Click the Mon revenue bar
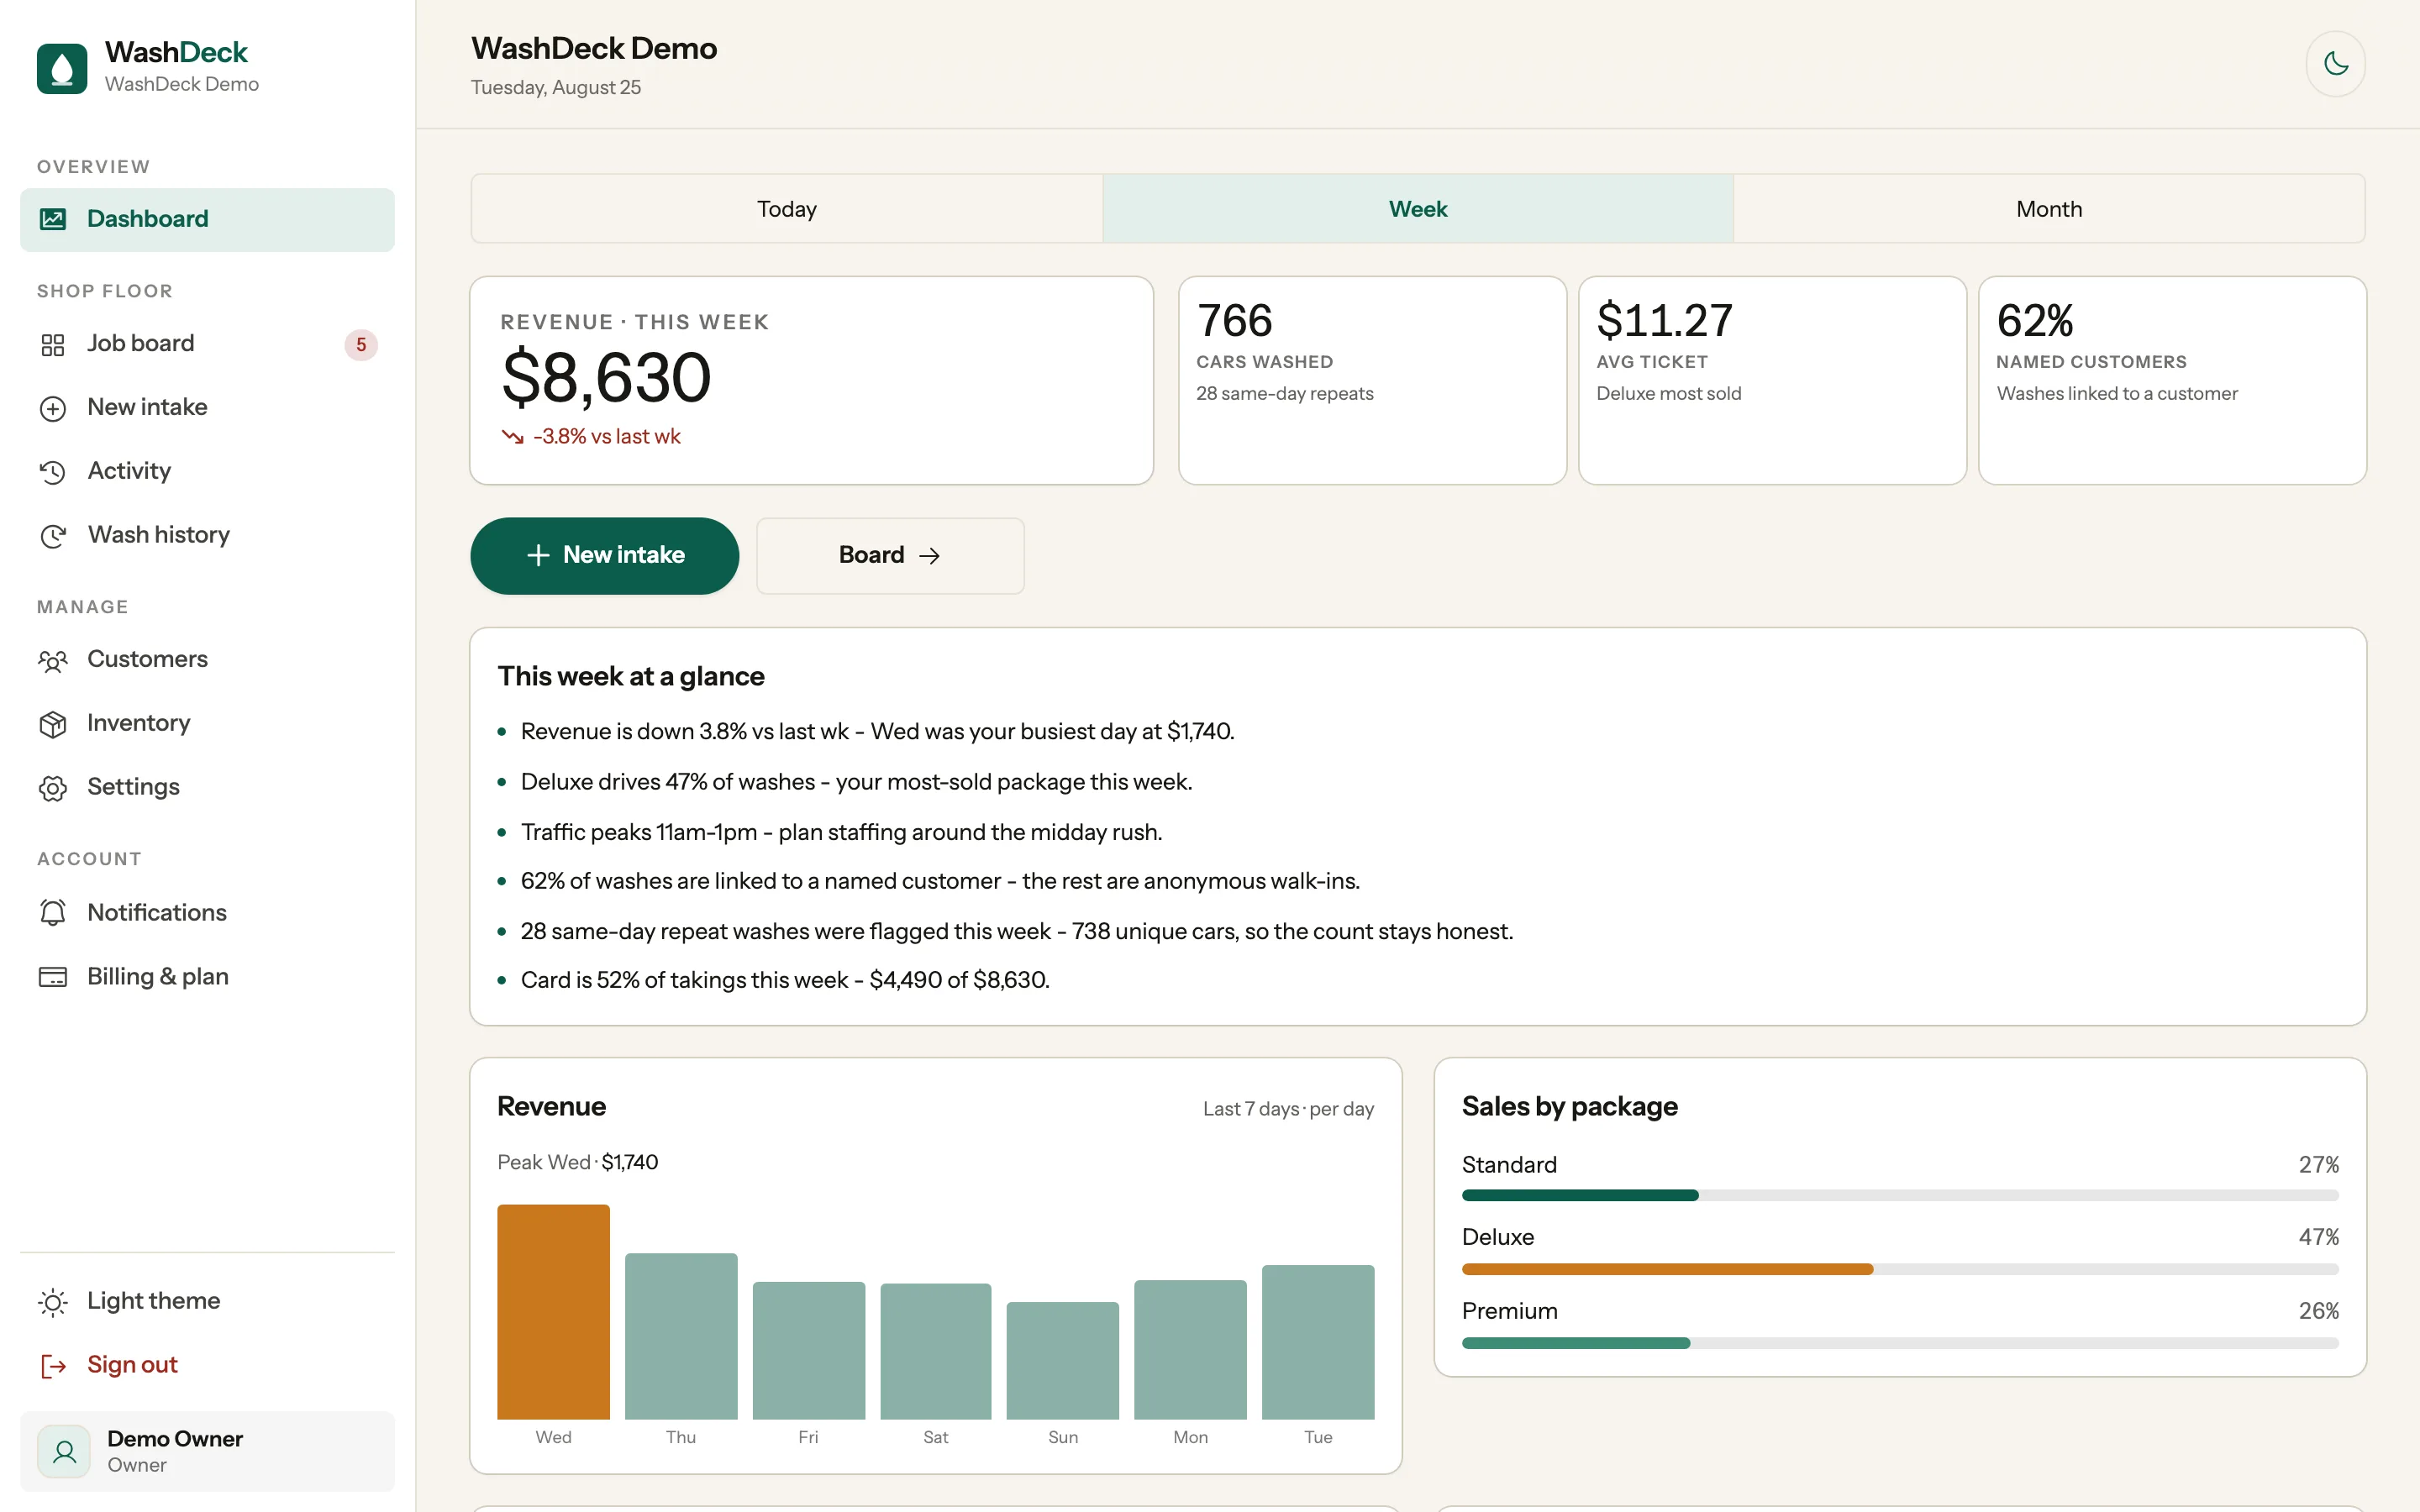 1190,1349
